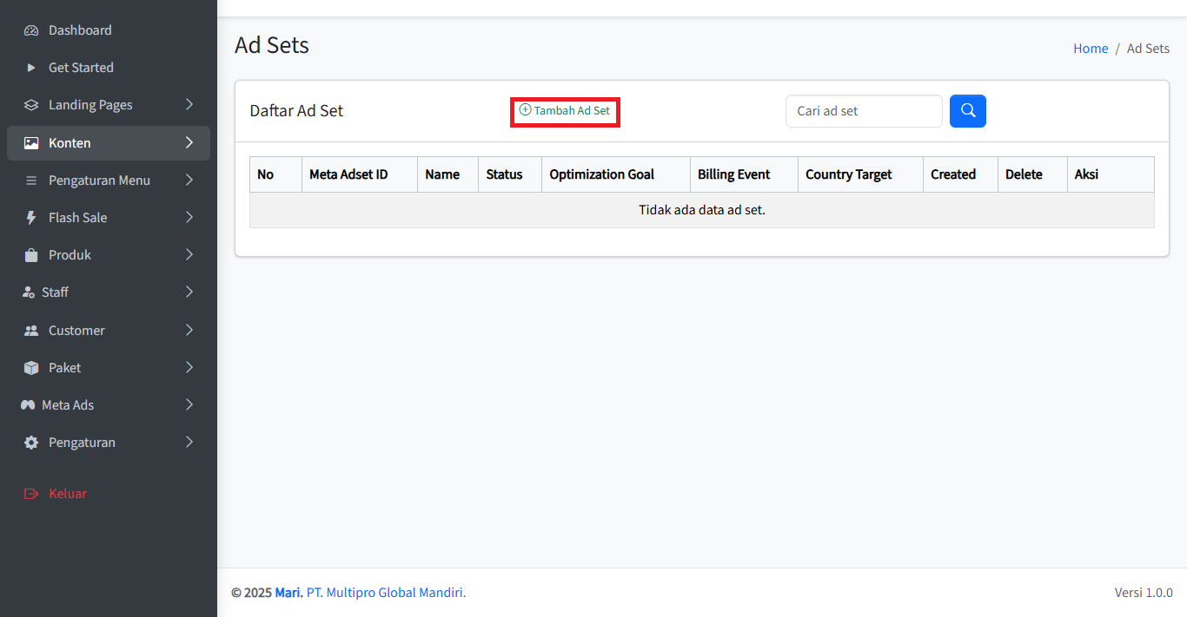Click the Optimization Goal column header
Screen dimensions: 1187x617
(x=601, y=174)
